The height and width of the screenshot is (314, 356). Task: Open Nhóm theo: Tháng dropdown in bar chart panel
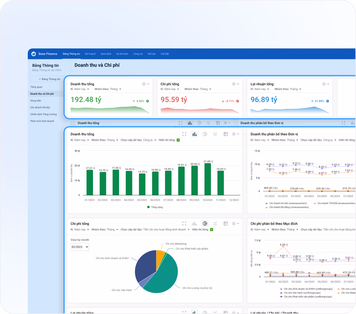[105, 140]
